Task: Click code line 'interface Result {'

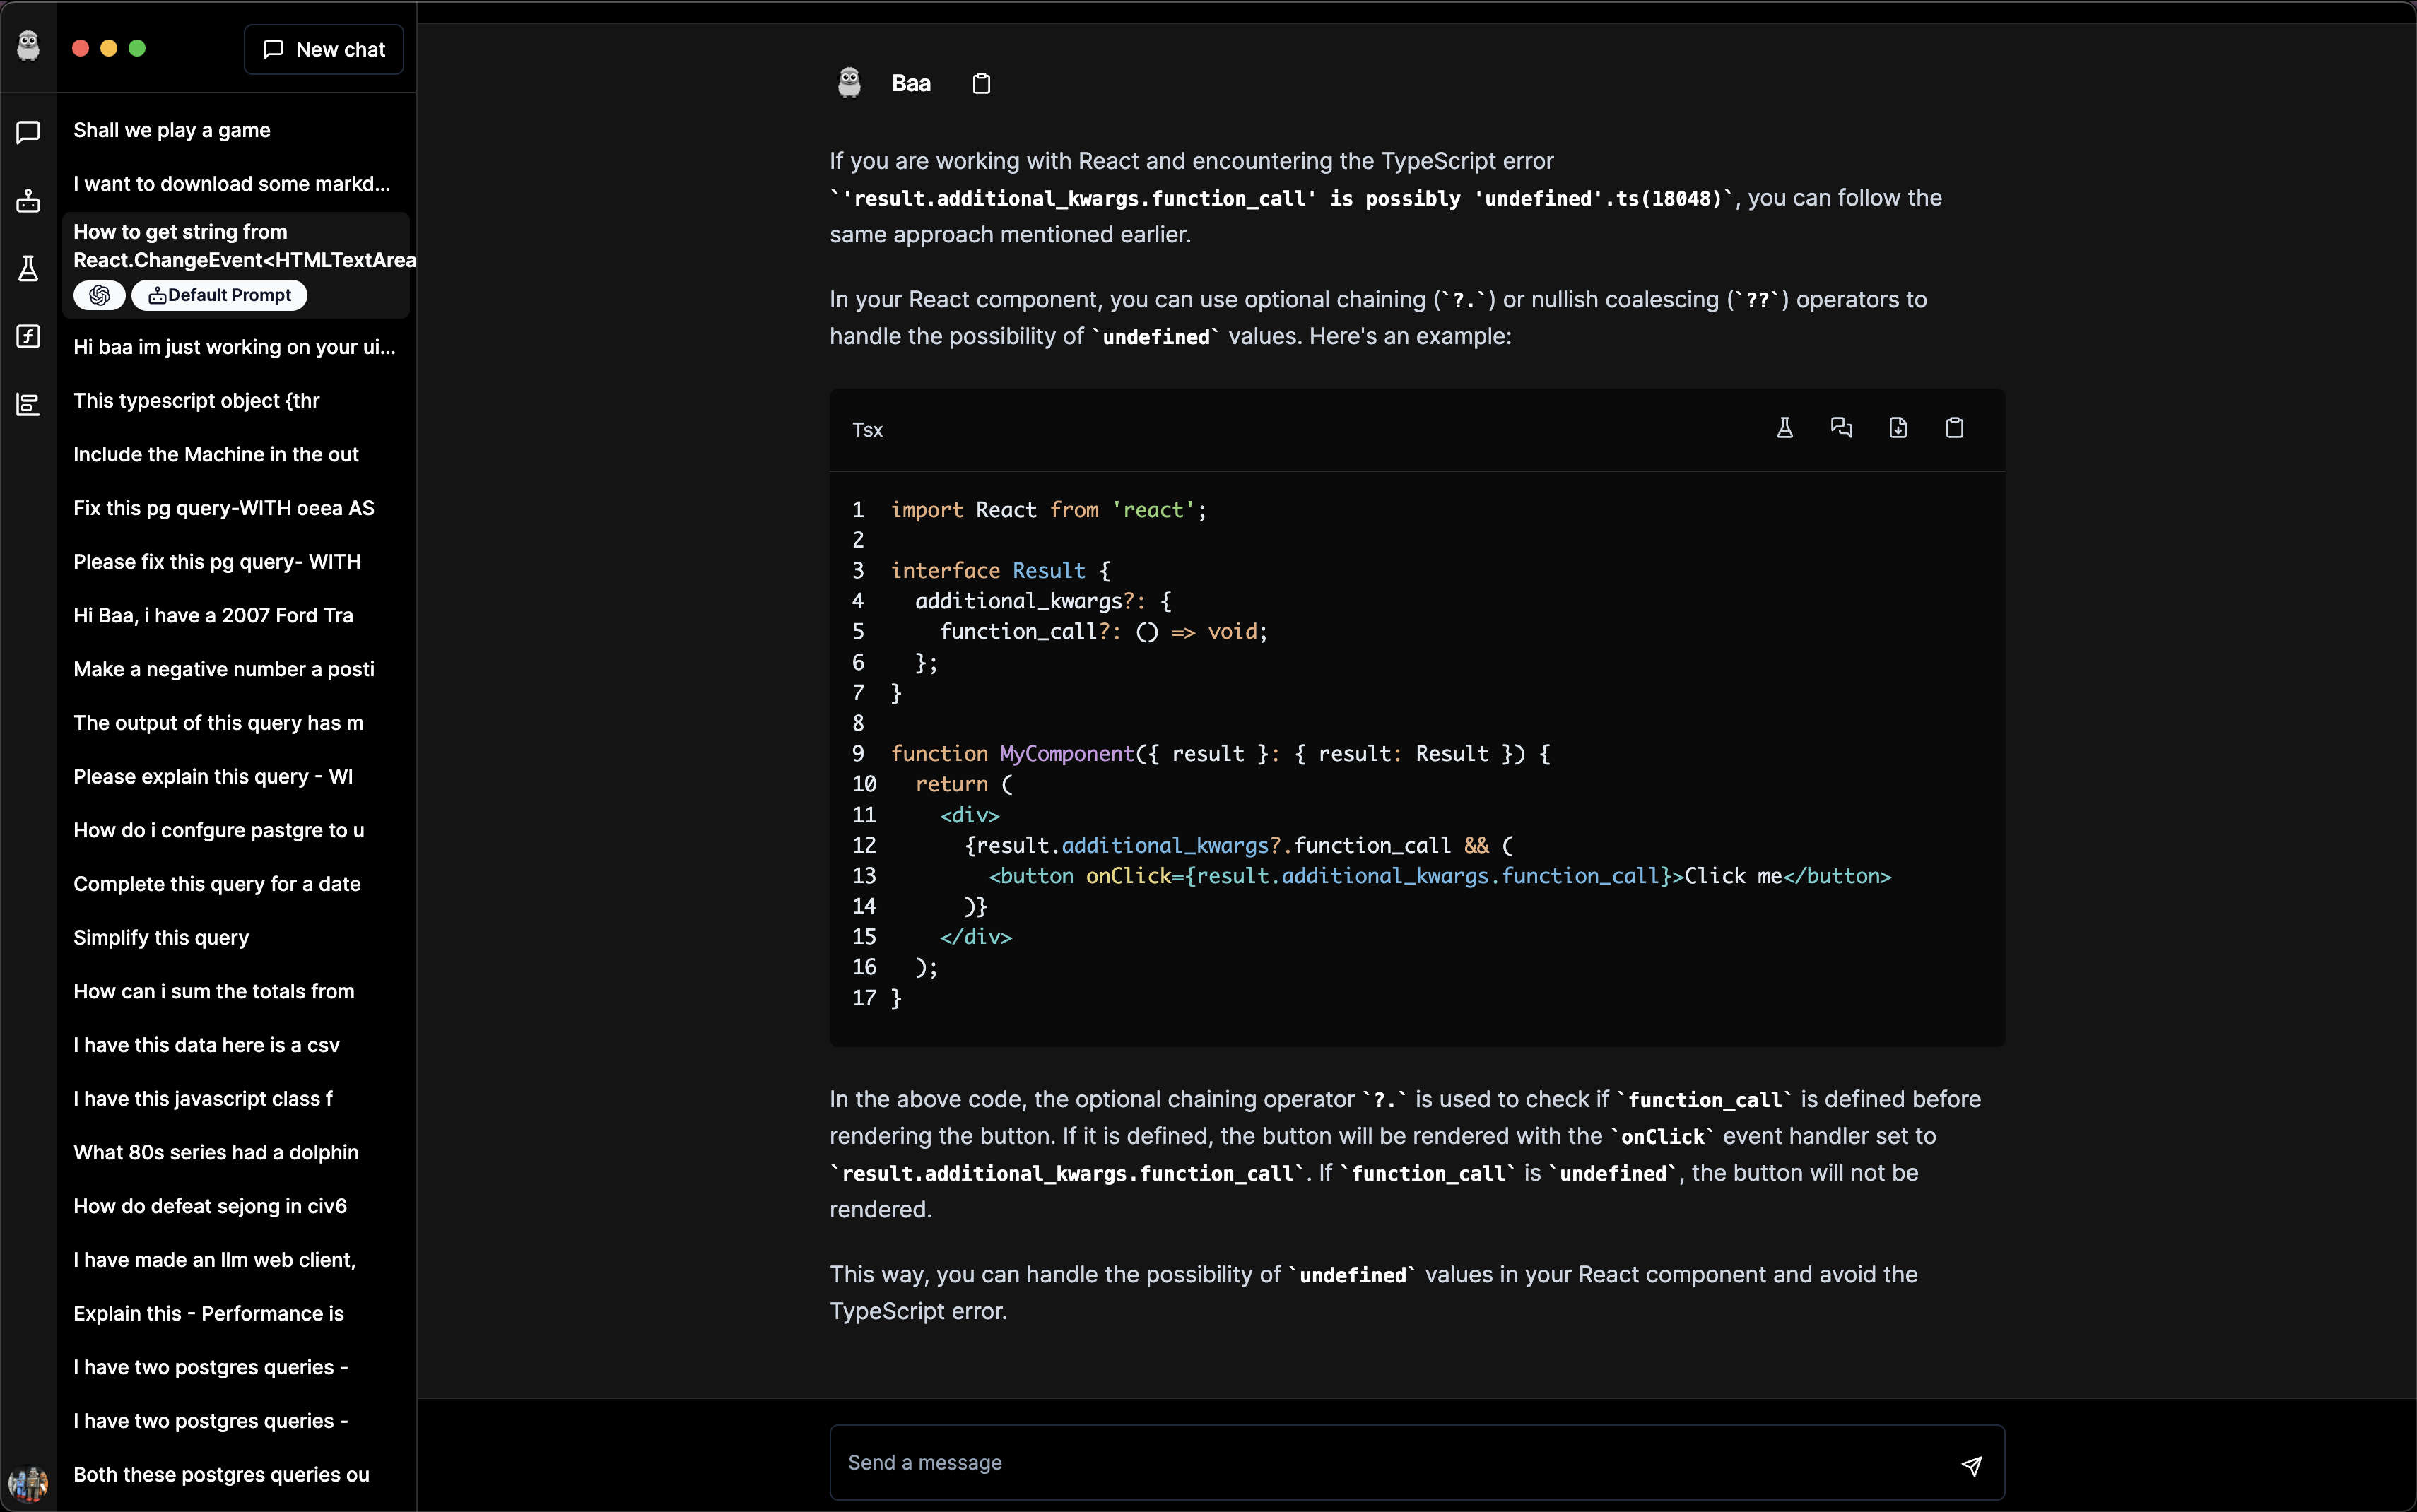Action: tap(1000, 570)
